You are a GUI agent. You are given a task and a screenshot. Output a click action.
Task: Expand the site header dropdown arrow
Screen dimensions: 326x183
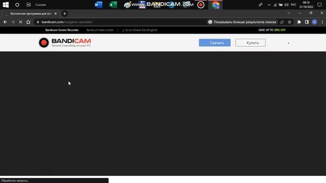pyautogui.click(x=288, y=43)
